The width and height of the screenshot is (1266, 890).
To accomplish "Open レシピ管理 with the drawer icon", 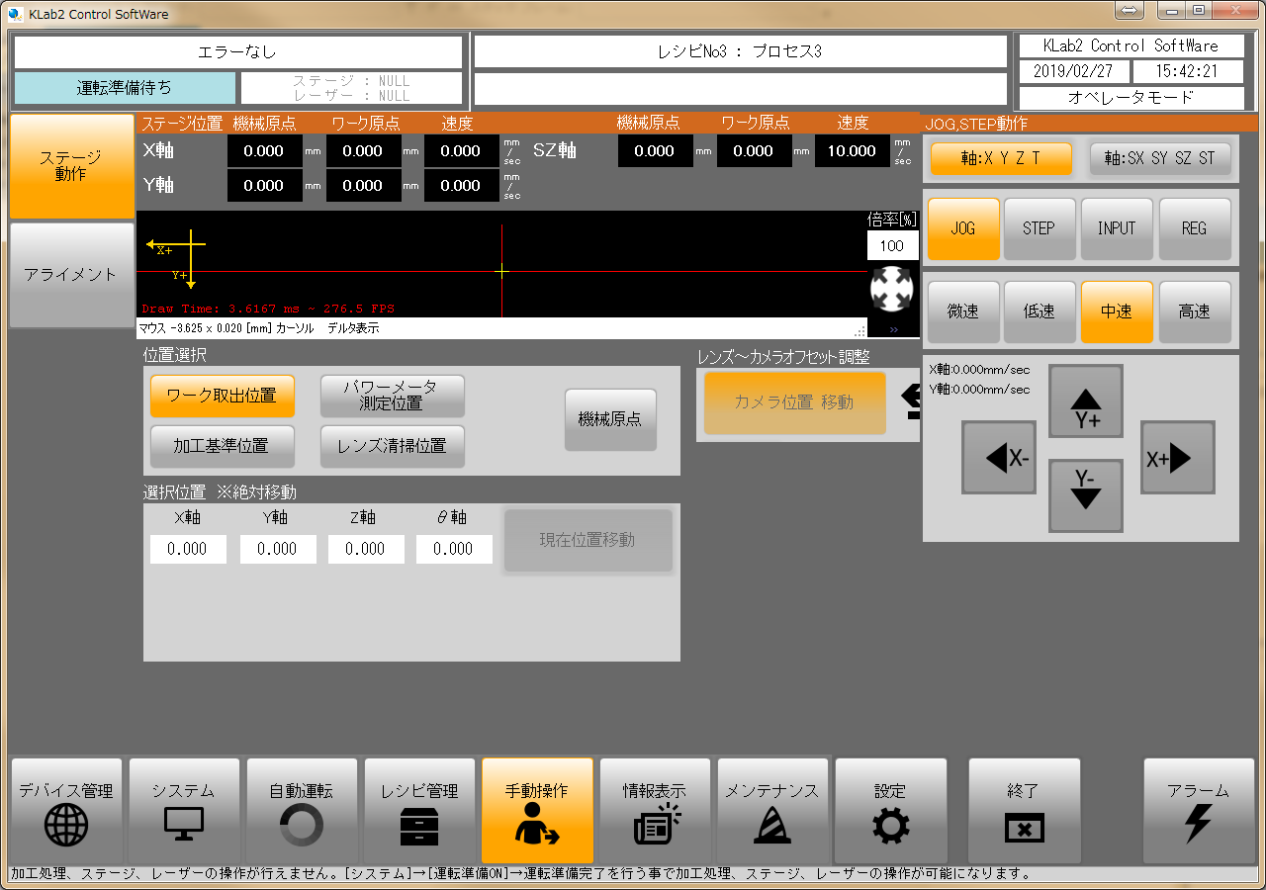I will [419, 810].
